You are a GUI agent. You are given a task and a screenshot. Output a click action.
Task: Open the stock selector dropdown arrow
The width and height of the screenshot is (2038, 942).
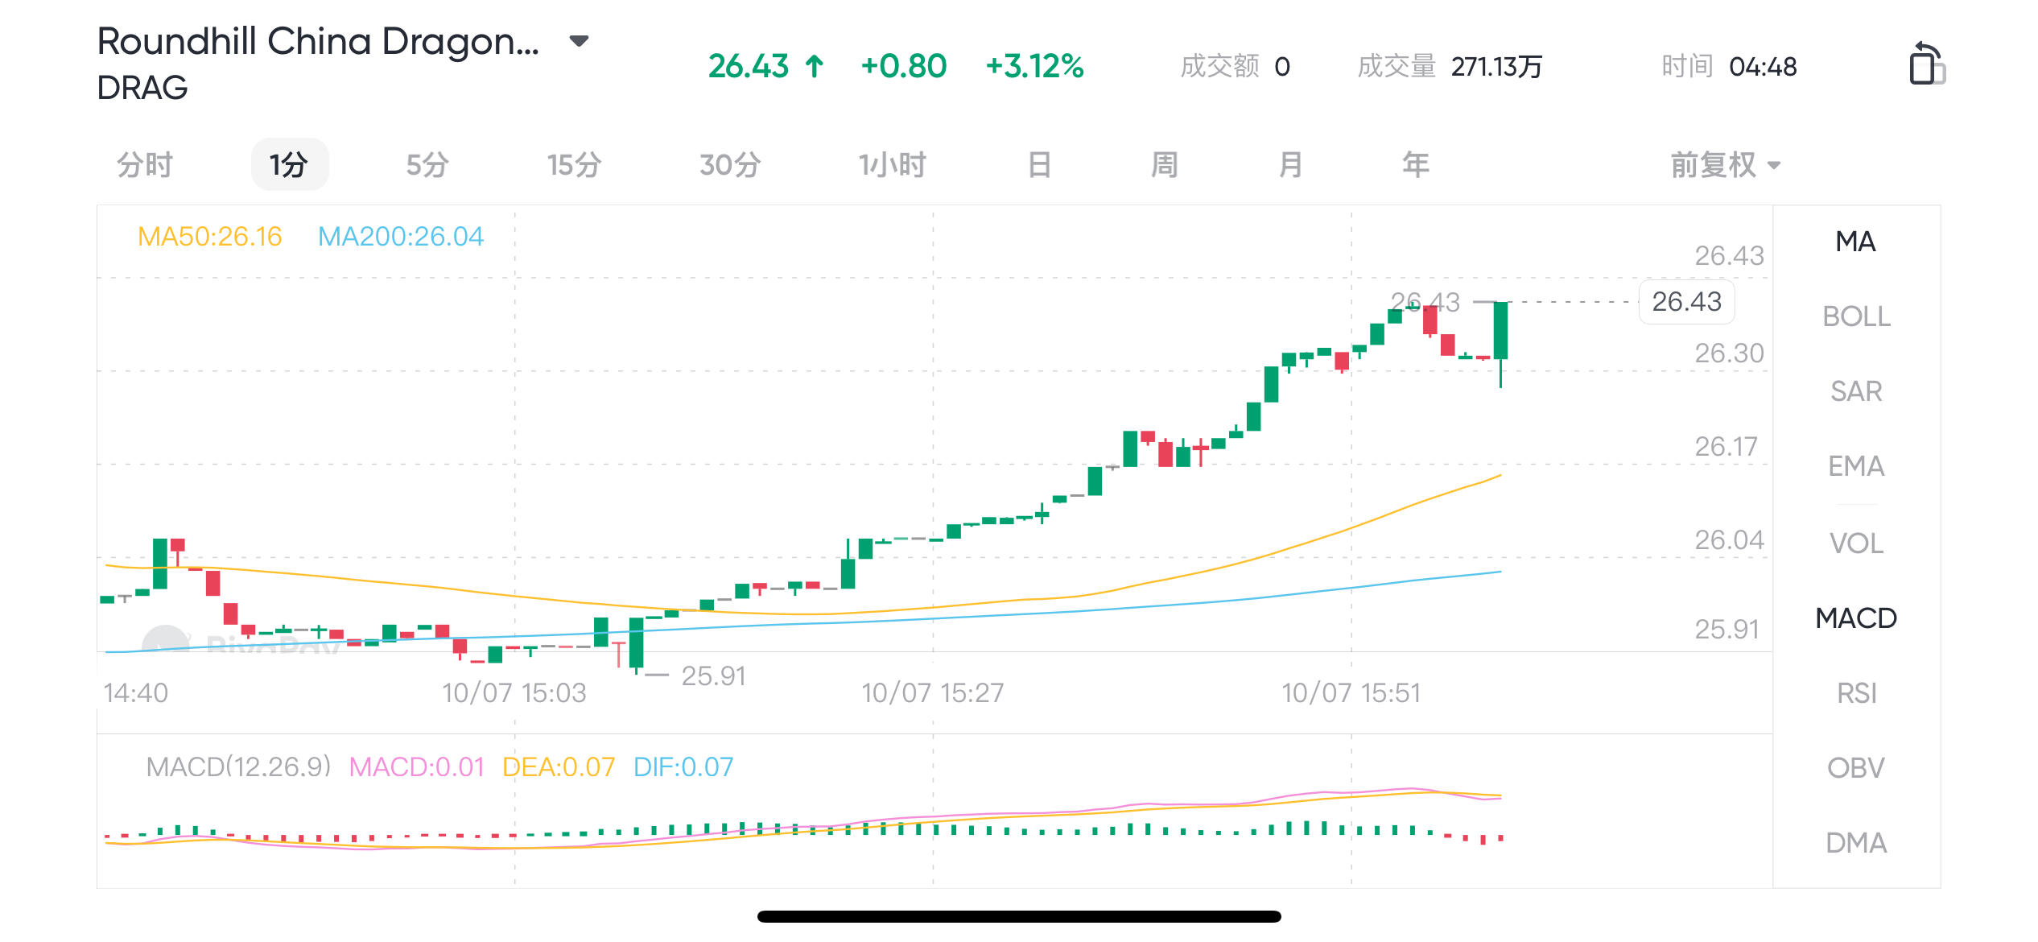(x=579, y=41)
